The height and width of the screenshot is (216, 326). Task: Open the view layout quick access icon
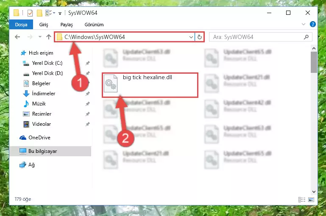(x=50, y=13)
